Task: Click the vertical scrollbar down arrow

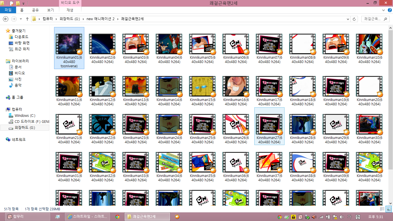Action: pyautogui.click(x=390, y=203)
